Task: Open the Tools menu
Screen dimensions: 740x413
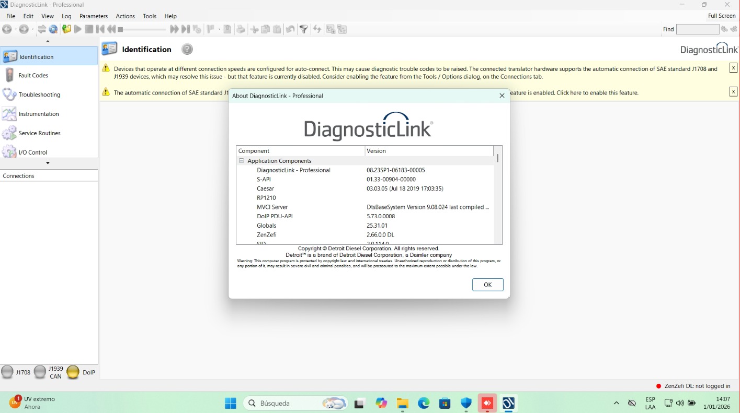Action: (x=150, y=16)
